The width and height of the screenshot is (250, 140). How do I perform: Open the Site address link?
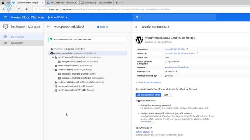pyautogui.click(x=175, y=49)
